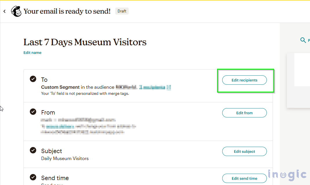Click the Draft status badge
Screen dimensions: 310x185
tap(122, 11)
